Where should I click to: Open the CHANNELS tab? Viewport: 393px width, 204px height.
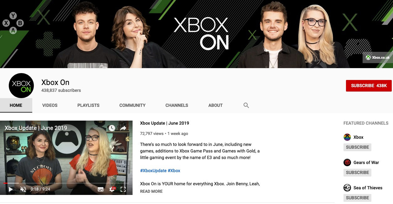coord(177,105)
